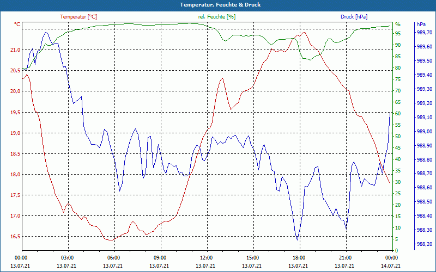Click pressure axis value "989,70"
Screen dimensions: 436x272
click(x=425, y=33)
